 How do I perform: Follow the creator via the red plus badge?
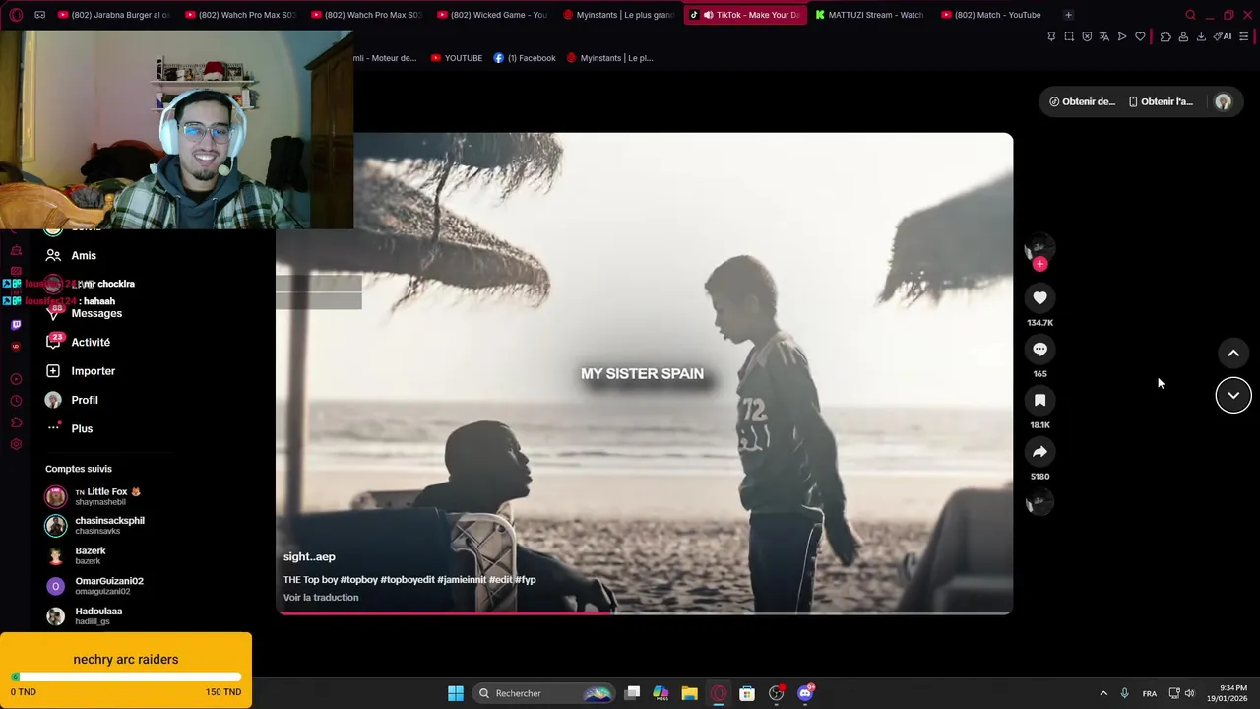tap(1039, 264)
